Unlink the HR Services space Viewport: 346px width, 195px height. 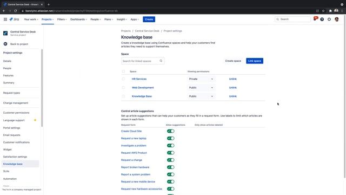pyautogui.click(x=233, y=79)
